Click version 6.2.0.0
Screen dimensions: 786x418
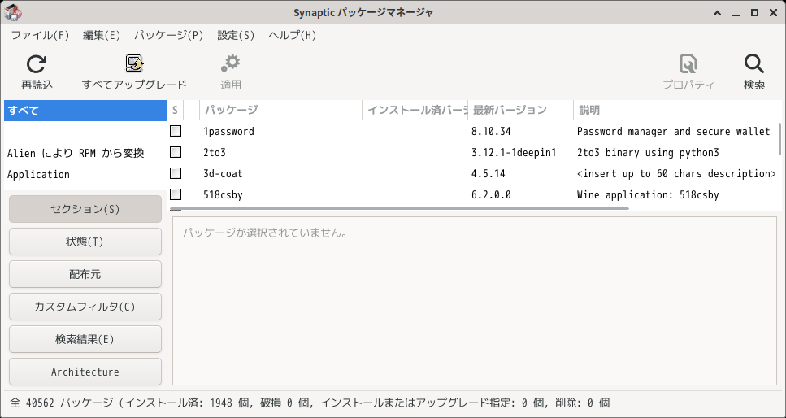491,194
